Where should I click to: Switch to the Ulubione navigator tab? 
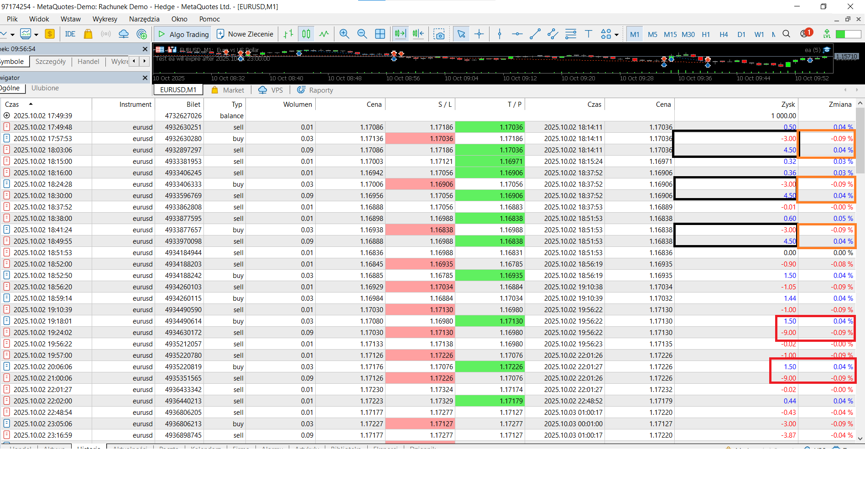point(45,88)
